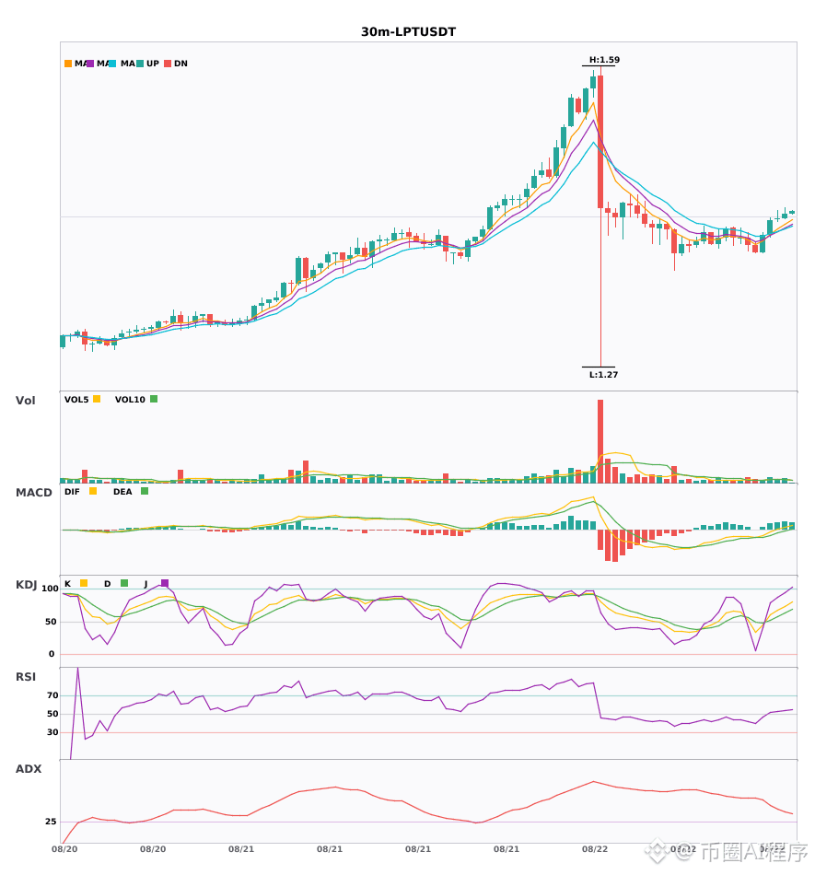This screenshot has width=815, height=875.
Task: Select the ADX panel label
Action: [x=29, y=769]
